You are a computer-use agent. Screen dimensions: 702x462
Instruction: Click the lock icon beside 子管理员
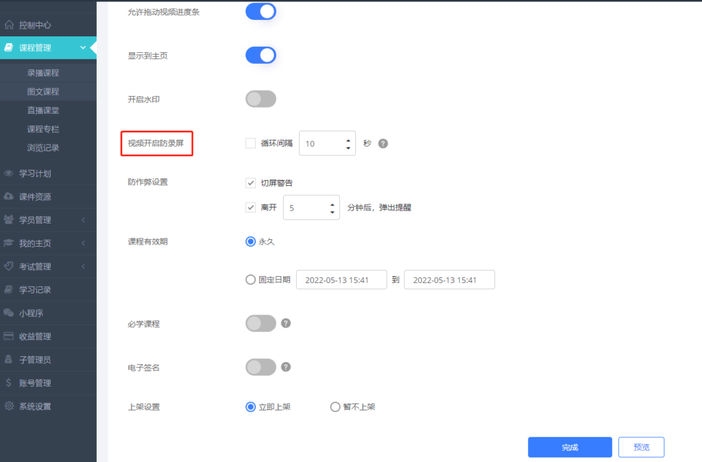coord(8,359)
